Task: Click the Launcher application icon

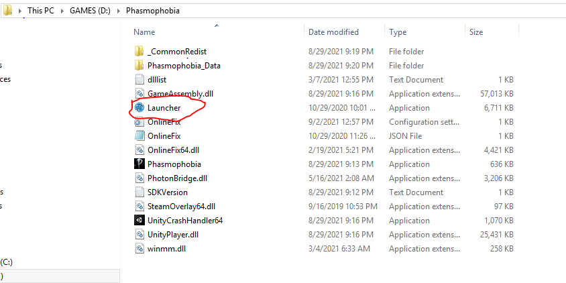Action: (139, 108)
